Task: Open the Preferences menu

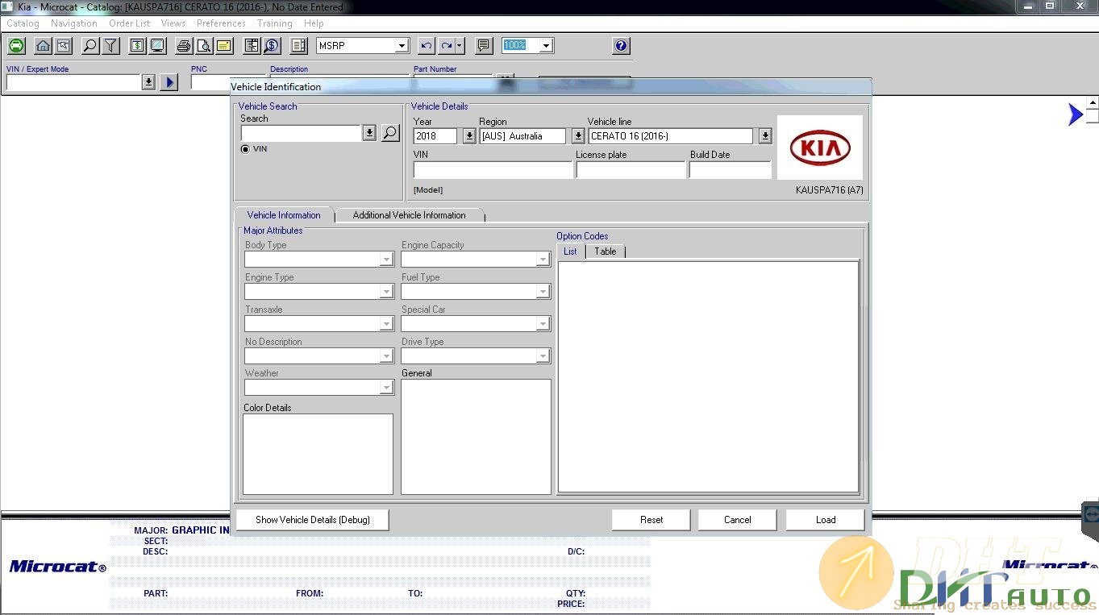Action: pos(221,23)
